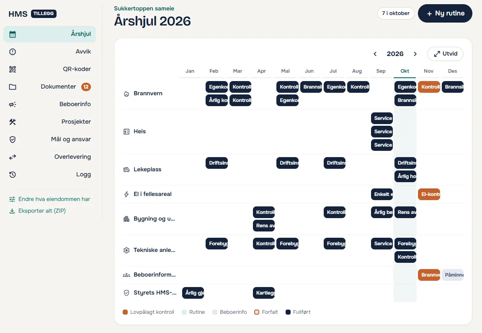
Task: Click the Styrets HMS shield icon
Action: [x=126, y=293]
